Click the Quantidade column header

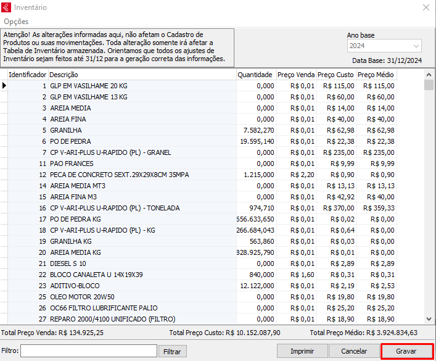(x=255, y=75)
